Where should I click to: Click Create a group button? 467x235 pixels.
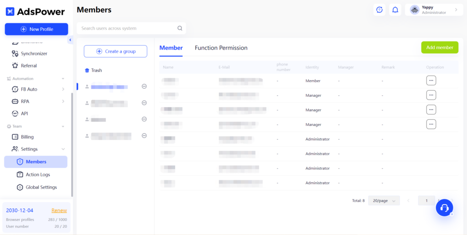(x=115, y=51)
